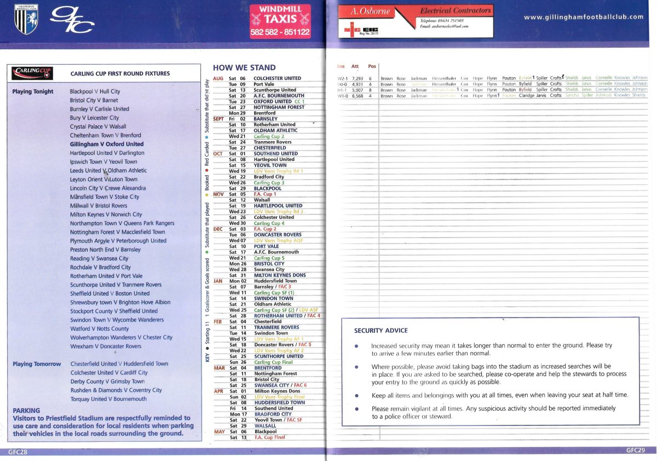Click attendance figure 7,293
The width and height of the screenshot is (657, 461).
(356, 78)
